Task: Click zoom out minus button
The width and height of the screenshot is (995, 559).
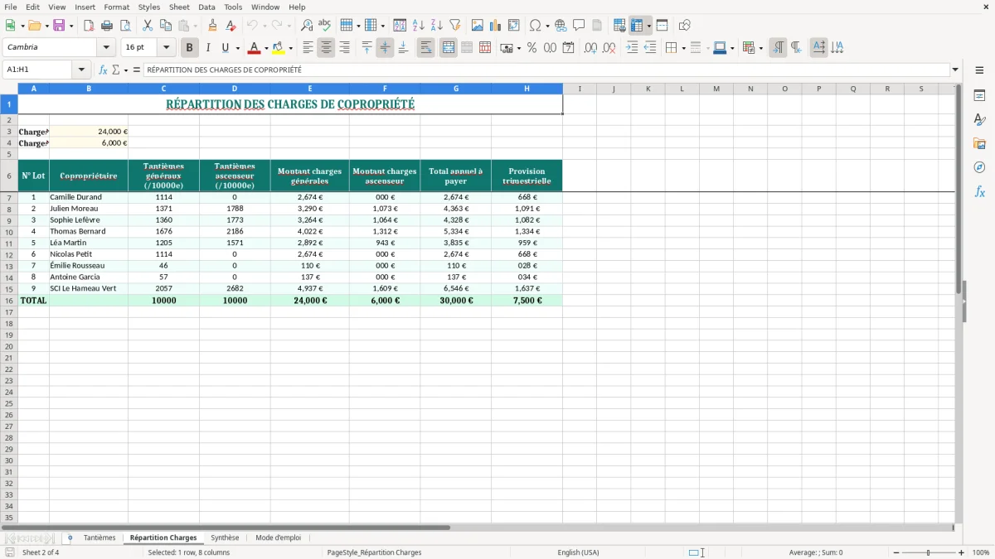Action: (895, 552)
